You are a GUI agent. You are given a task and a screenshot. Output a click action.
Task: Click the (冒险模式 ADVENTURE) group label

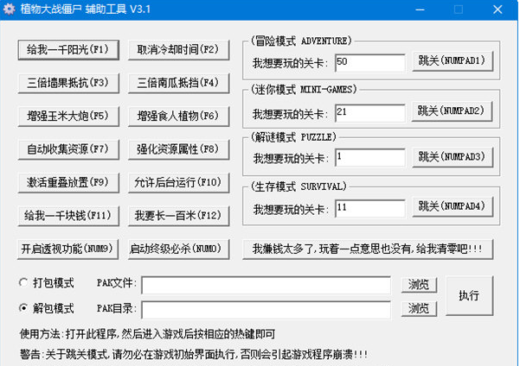tap(301, 41)
